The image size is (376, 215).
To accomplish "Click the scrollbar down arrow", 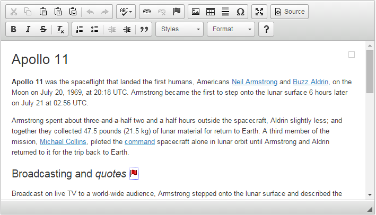I will click(x=370, y=195).
